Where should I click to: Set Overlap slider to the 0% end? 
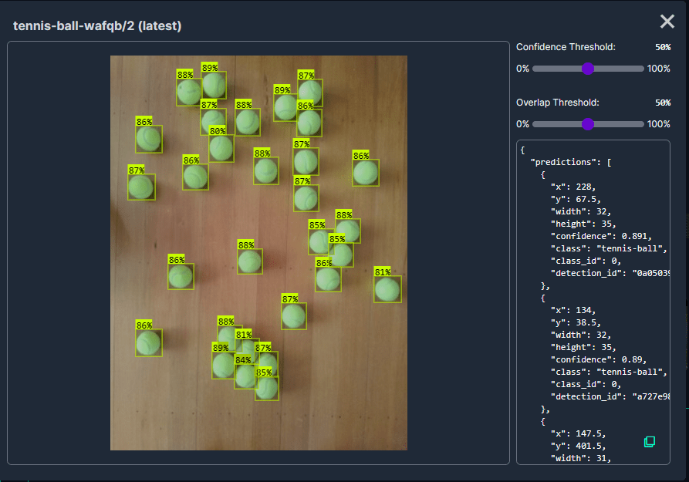534,124
